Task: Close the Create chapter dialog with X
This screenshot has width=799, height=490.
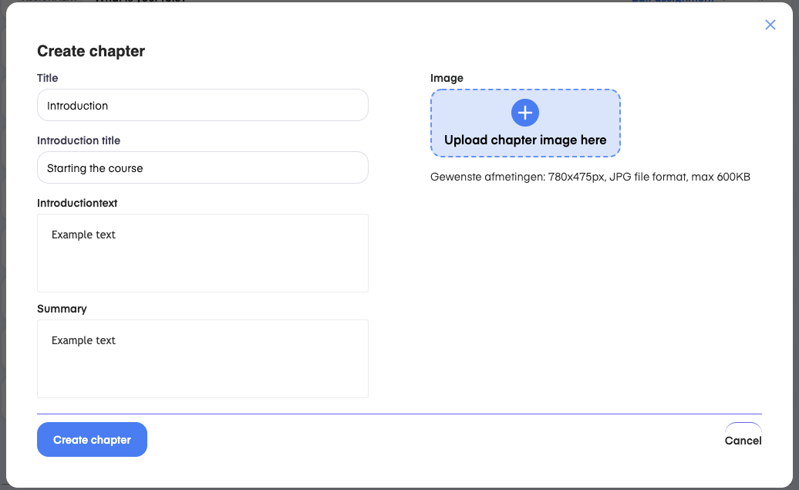Action: (x=770, y=25)
